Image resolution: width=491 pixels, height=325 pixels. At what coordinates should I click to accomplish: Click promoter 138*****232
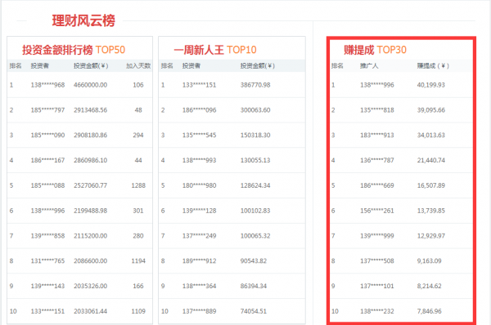[377, 311]
